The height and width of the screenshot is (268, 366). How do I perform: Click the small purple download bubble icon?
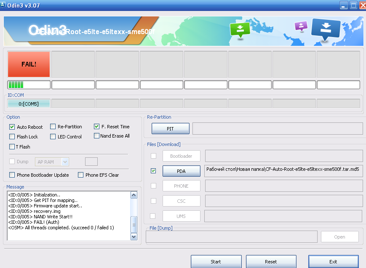click(301, 26)
